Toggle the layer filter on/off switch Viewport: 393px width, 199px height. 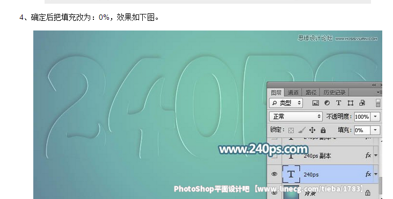(378, 103)
